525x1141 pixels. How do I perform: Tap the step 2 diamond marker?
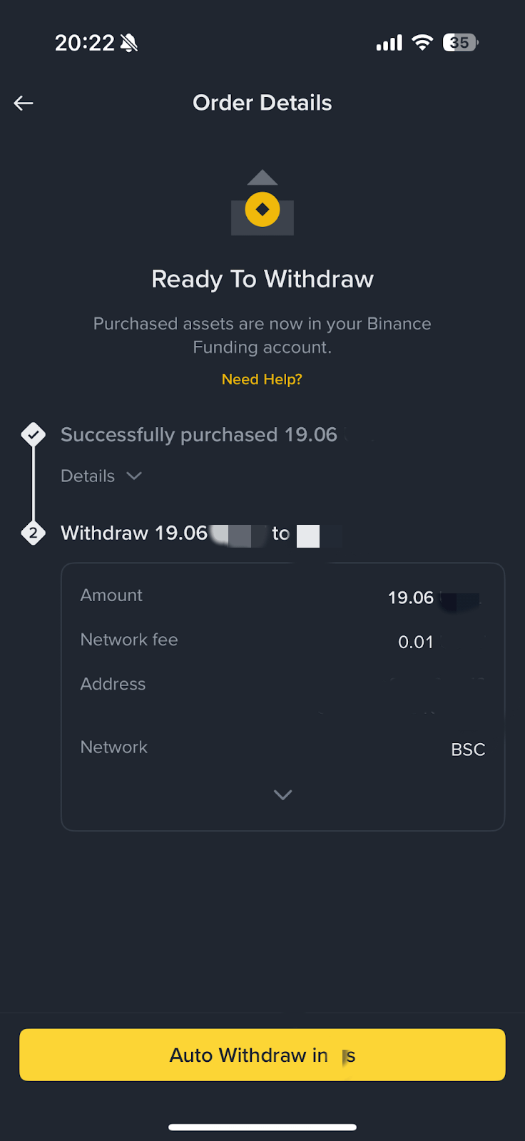tap(34, 533)
